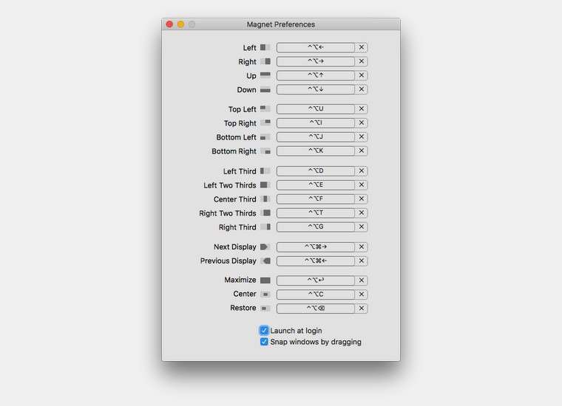Edit the Up keyboard shortcut field

[316, 76]
